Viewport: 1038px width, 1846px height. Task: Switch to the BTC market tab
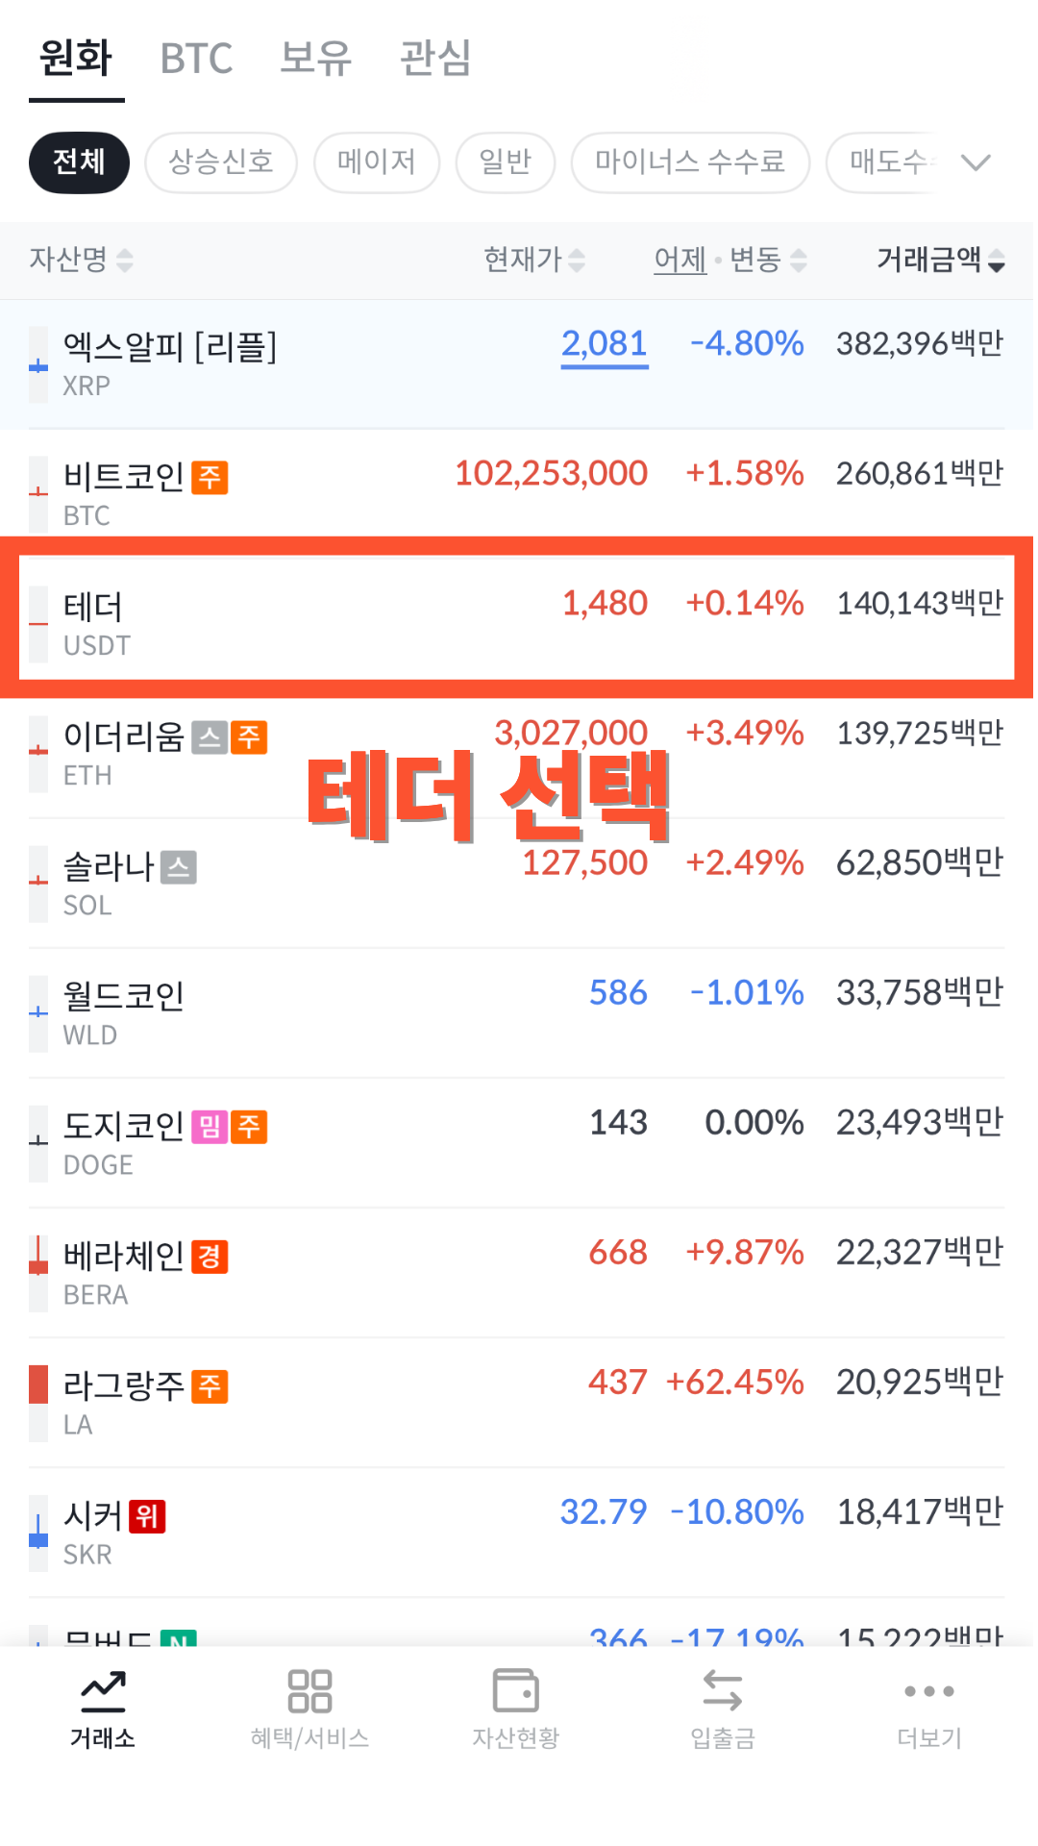pos(196,60)
